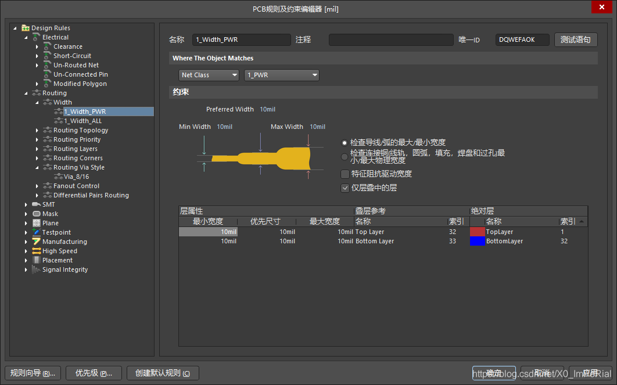Viewport: 617px width, 385px height.
Task: Open the 1_PWR net class dropdown
Action: (x=282, y=75)
